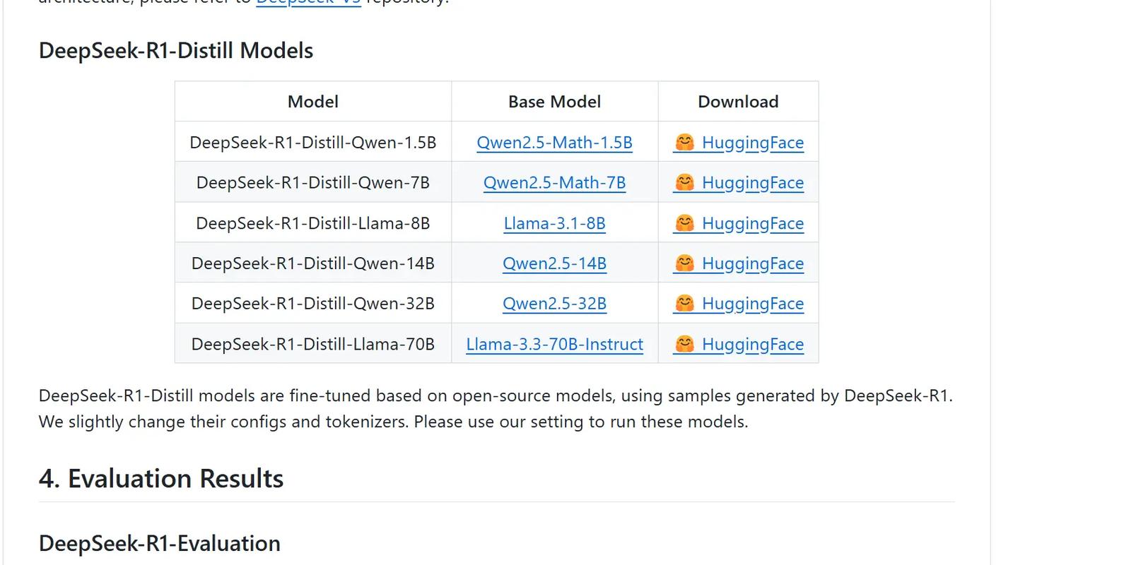Image resolution: width=1148 pixels, height=565 pixels.
Task: Click the DeepSeek-R1-Distill-Qwen-32B model name cell
Action: [313, 303]
